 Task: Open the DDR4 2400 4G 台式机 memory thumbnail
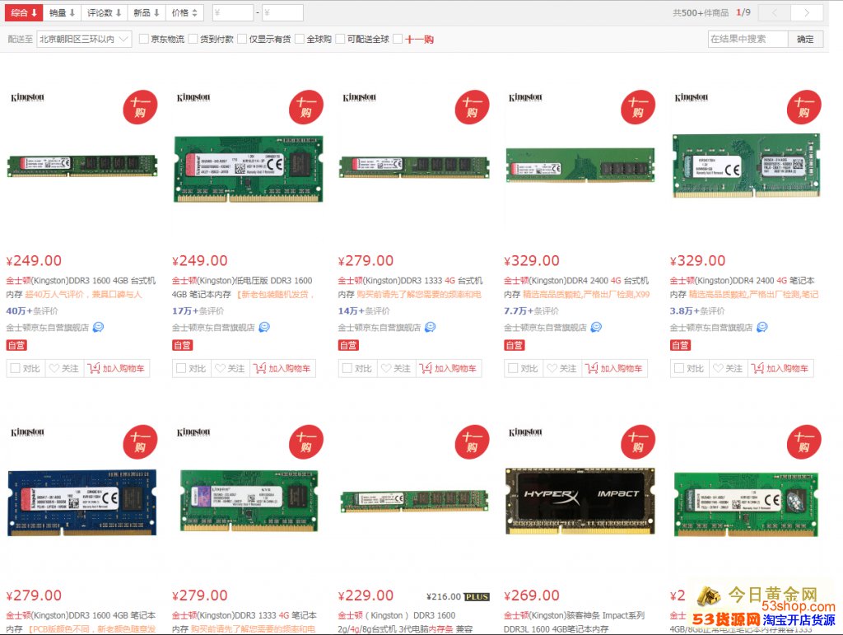[x=580, y=165]
